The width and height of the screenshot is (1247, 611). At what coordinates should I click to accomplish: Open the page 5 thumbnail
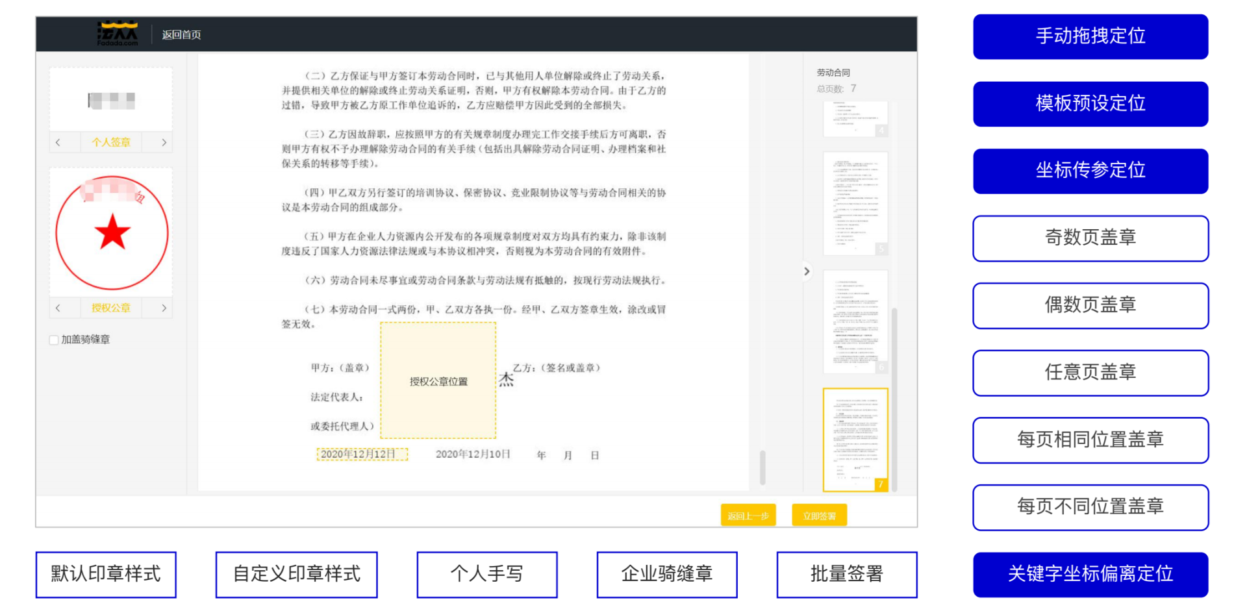(855, 203)
